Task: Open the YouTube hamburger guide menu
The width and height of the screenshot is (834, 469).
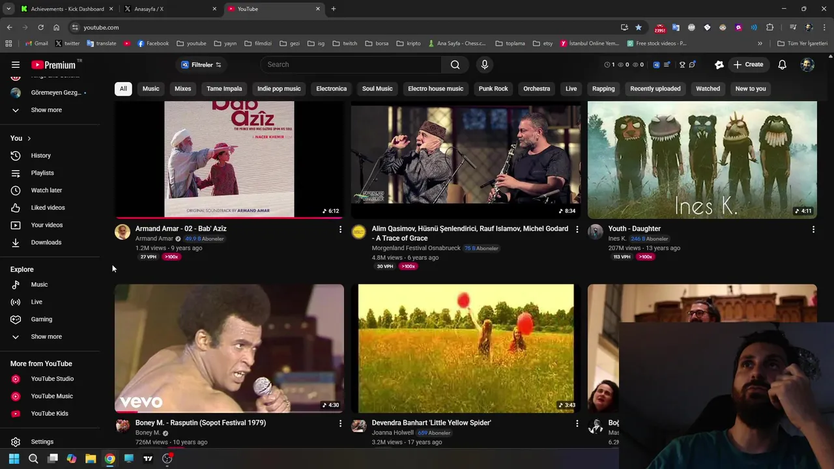Action: click(16, 64)
